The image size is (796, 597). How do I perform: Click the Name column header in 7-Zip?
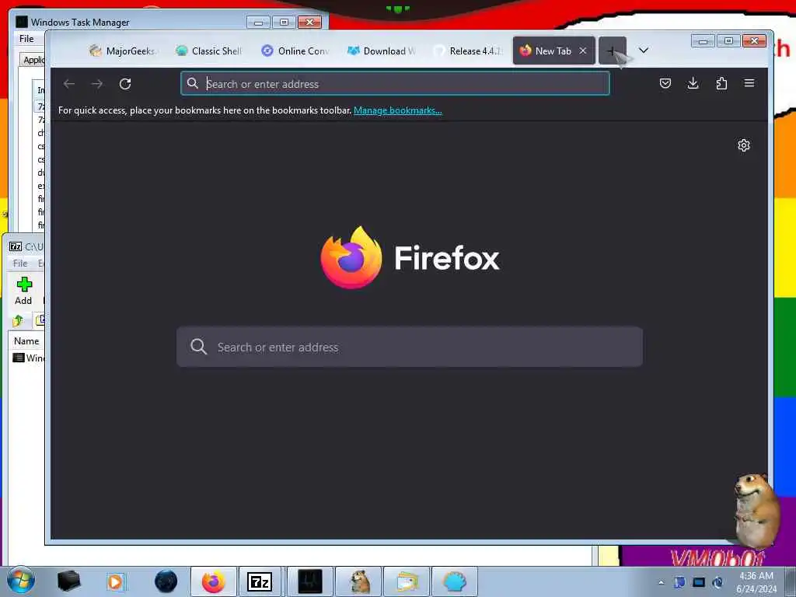(26, 341)
